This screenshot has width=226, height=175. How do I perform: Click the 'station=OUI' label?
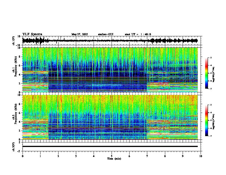106,34
